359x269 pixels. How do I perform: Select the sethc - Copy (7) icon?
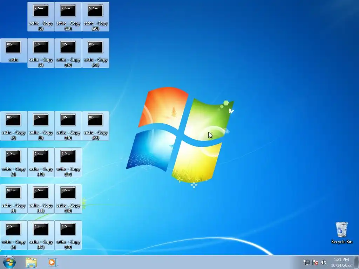point(41,53)
